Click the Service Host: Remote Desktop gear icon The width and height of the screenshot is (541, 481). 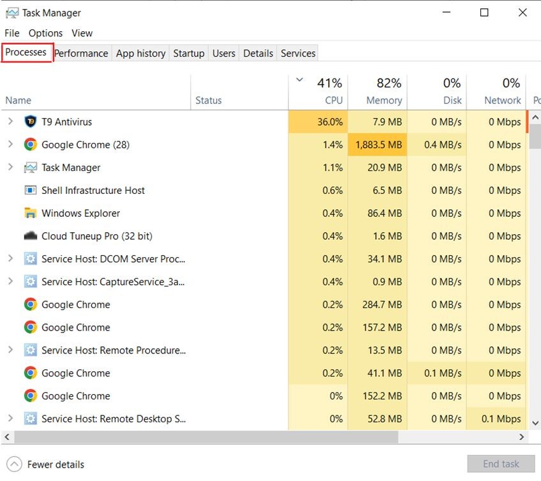tap(30, 419)
